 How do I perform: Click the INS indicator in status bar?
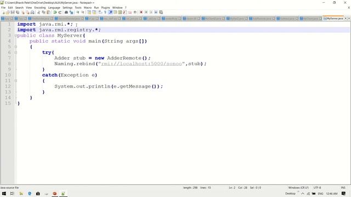point(343,188)
